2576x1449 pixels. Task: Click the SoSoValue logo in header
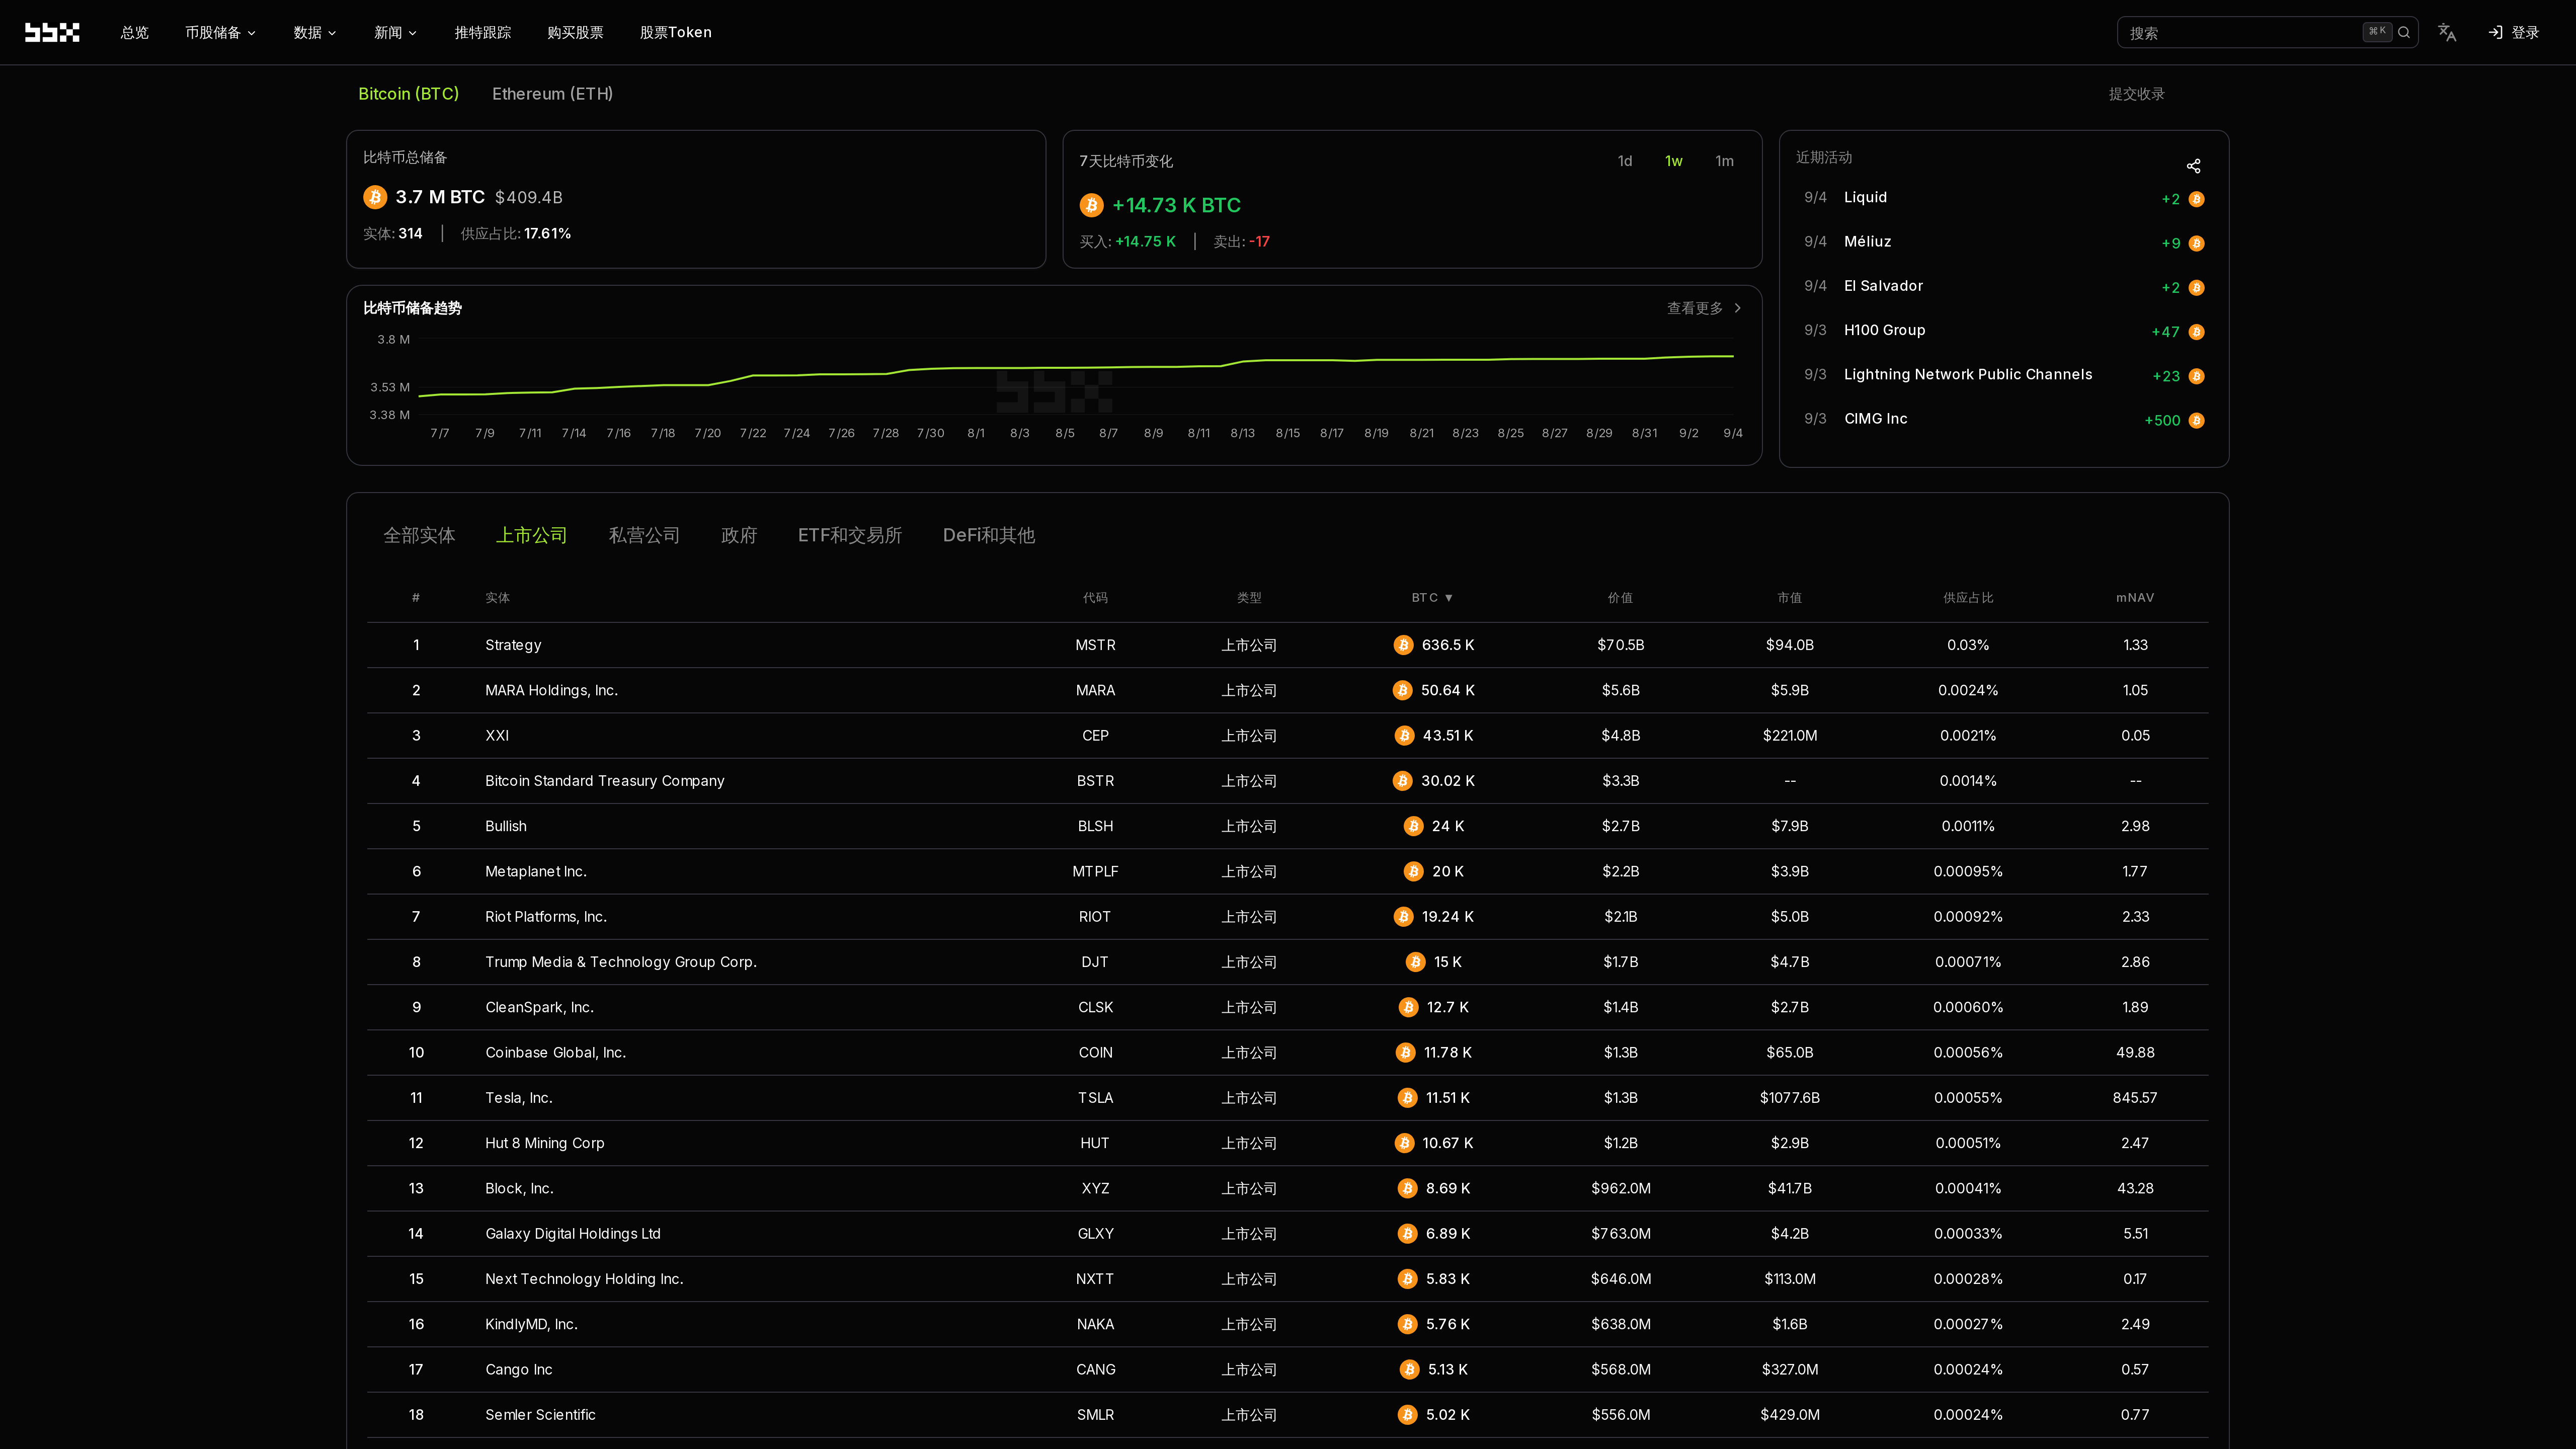[52, 32]
